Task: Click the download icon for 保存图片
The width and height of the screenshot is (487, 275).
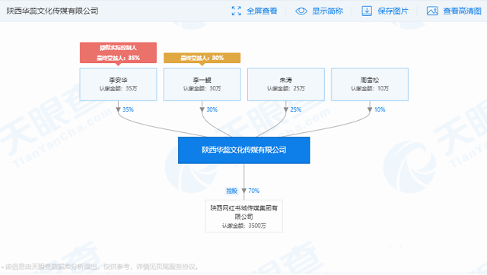Action: (367, 11)
